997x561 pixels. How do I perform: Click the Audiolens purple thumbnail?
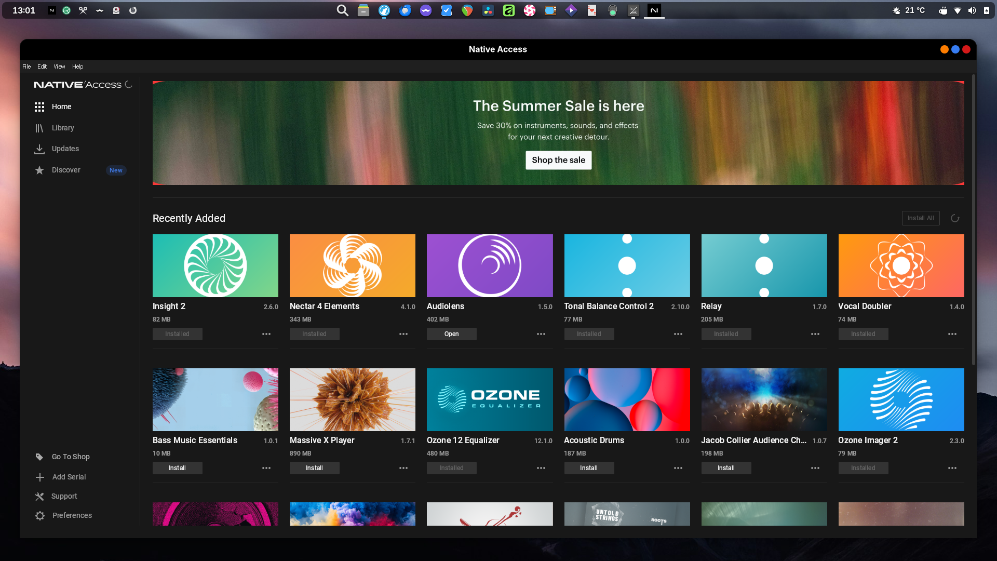pos(490,265)
